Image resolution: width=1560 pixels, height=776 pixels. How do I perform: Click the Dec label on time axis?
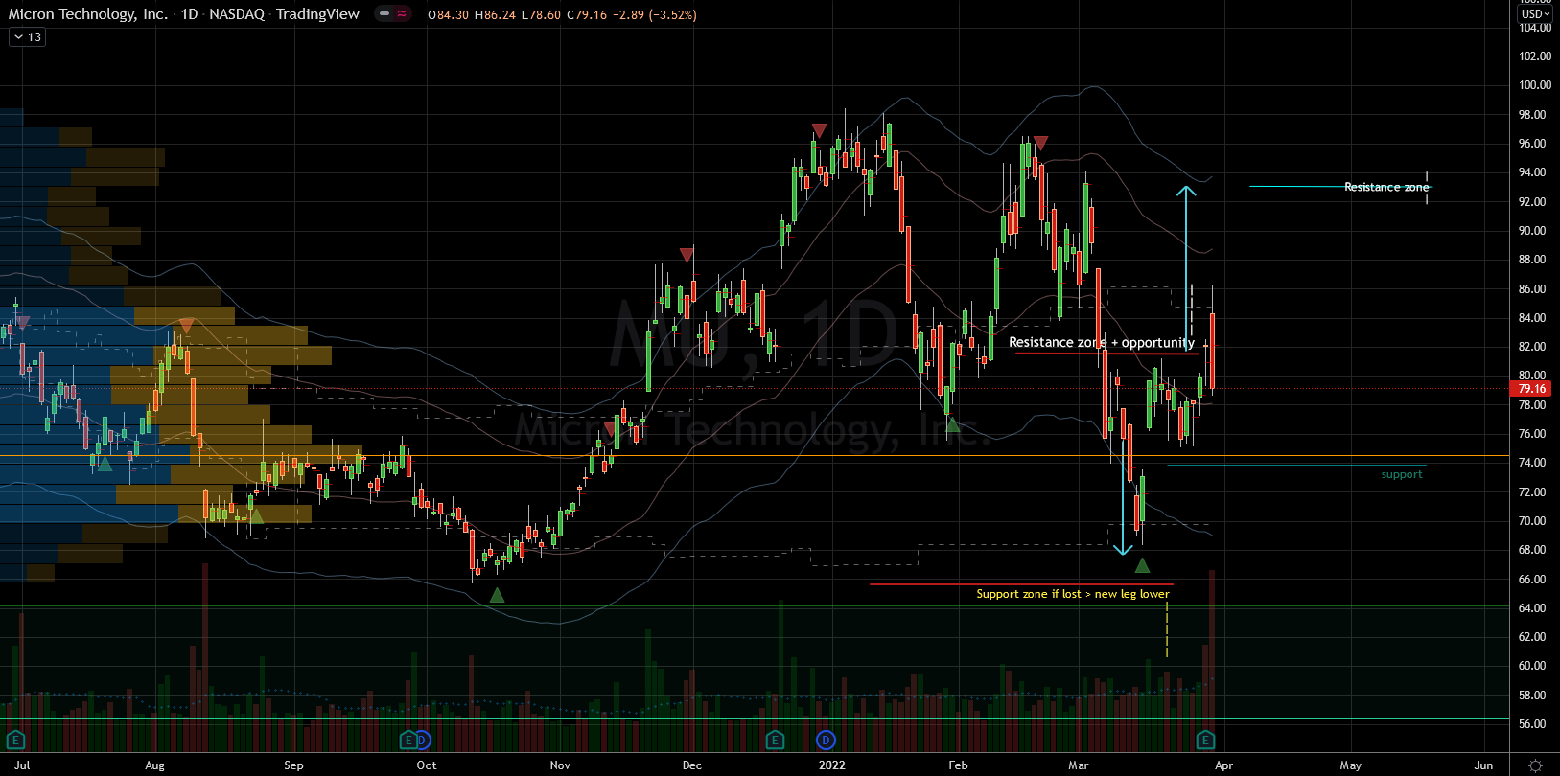[x=691, y=765]
